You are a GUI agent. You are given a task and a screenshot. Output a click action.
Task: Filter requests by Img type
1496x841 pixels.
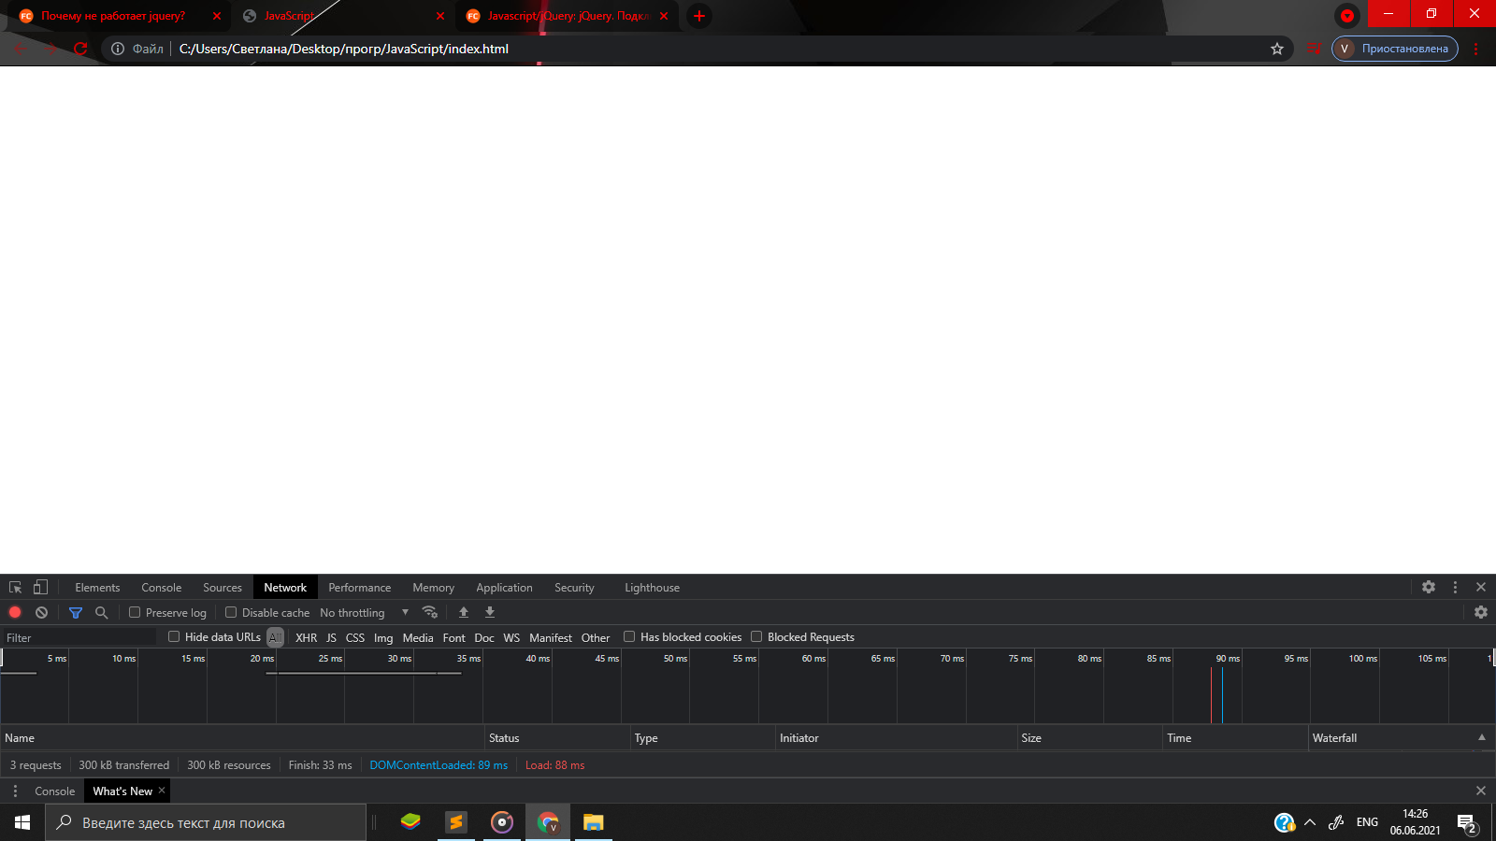pos(383,638)
